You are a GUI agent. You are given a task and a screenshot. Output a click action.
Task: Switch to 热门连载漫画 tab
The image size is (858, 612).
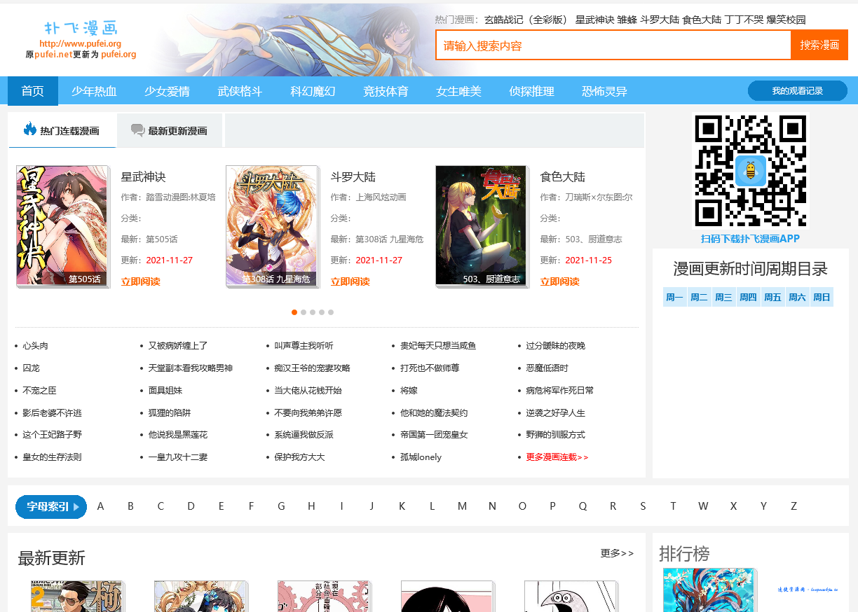pyautogui.click(x=62, y=130)
